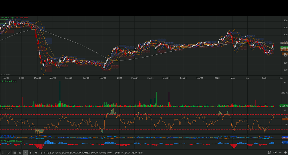Select the monthly M timeframe
This screenshot has height=155, width=288.
(x=36, y=153)
